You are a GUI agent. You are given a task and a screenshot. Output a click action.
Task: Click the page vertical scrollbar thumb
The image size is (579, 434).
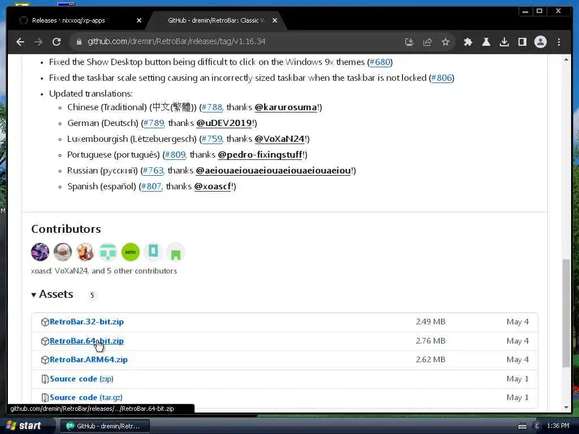click(566, 313)
